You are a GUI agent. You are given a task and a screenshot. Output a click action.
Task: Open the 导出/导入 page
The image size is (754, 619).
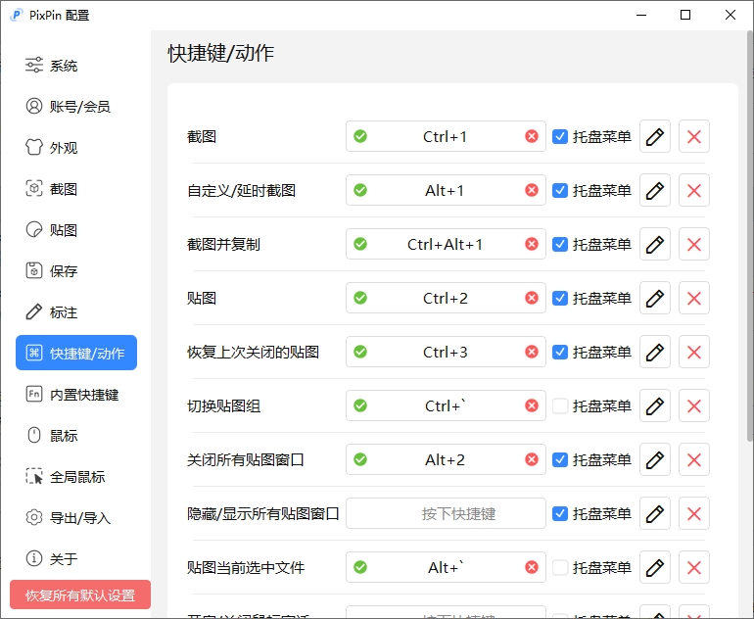coord(76,517)
